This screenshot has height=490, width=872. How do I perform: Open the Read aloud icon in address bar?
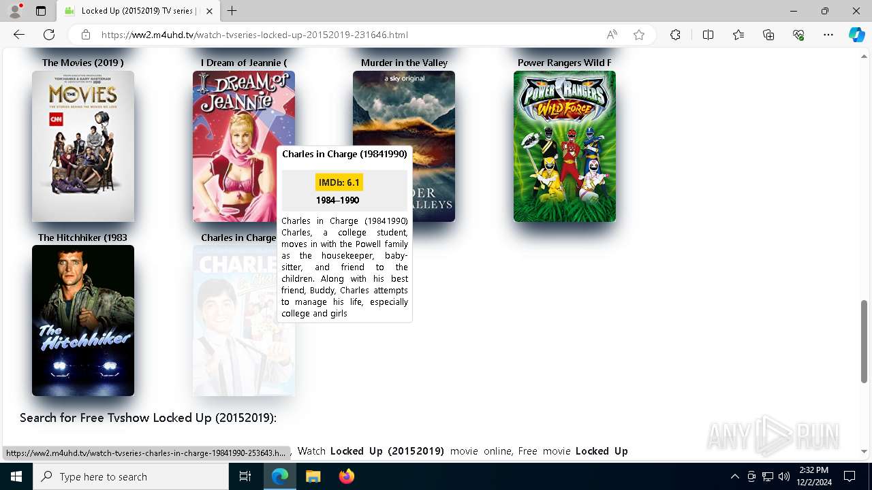point(612,35)
